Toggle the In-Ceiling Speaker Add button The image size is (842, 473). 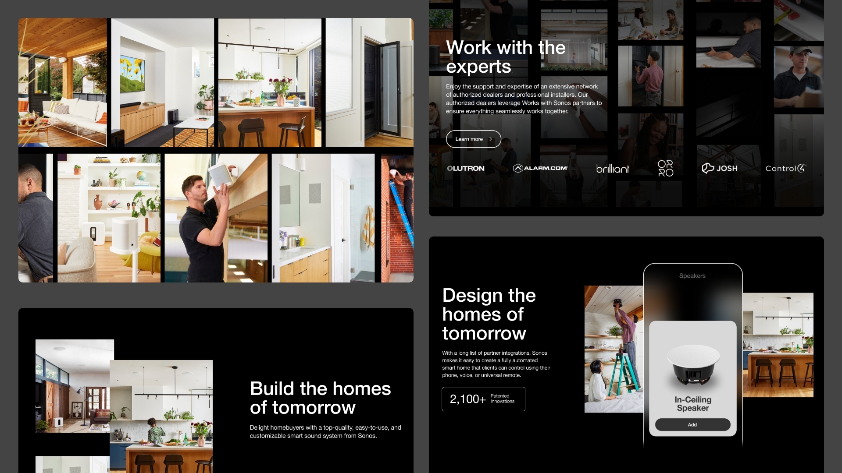coord(692,424)
